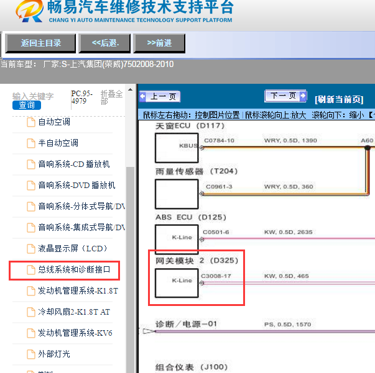Click the document icon beside 音响系统-集成式导航

[31, 228]
